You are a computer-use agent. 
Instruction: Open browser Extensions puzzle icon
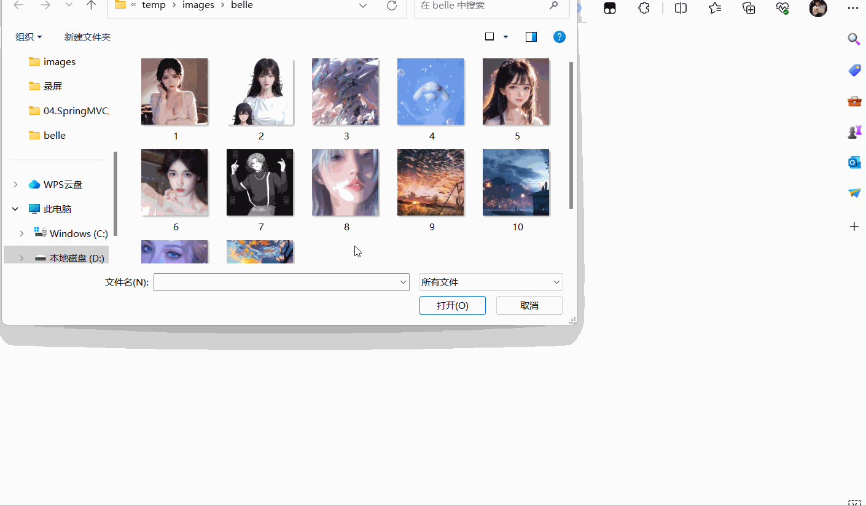click(644, 8)
